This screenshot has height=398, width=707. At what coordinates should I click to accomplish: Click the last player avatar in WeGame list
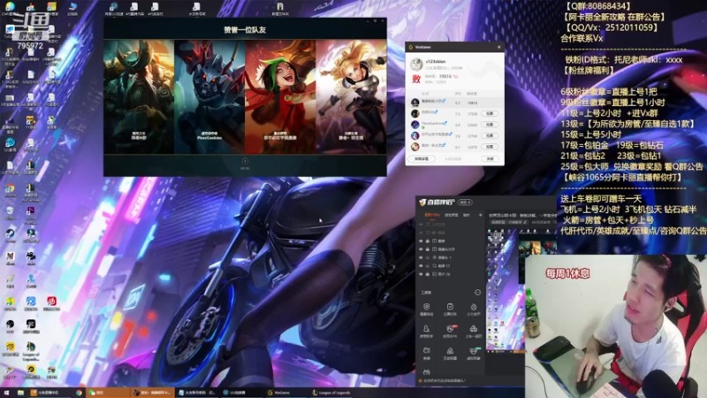414,147
